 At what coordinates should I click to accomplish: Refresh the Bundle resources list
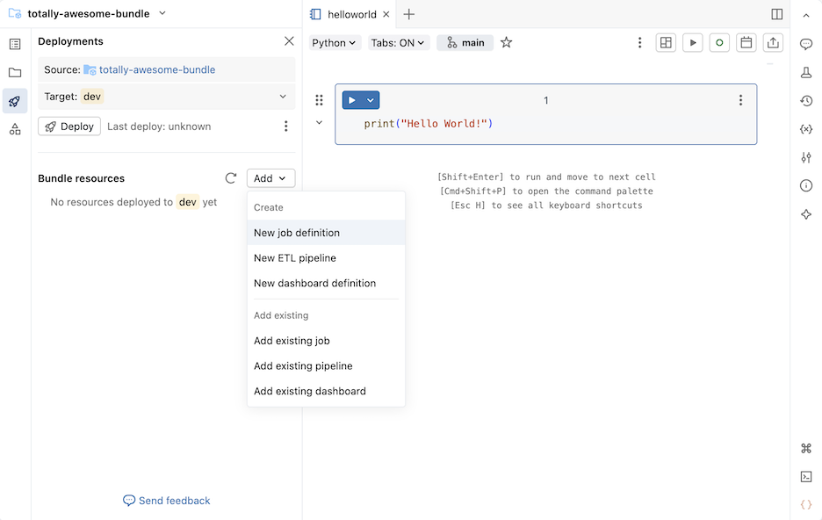(x=231, y=178)
